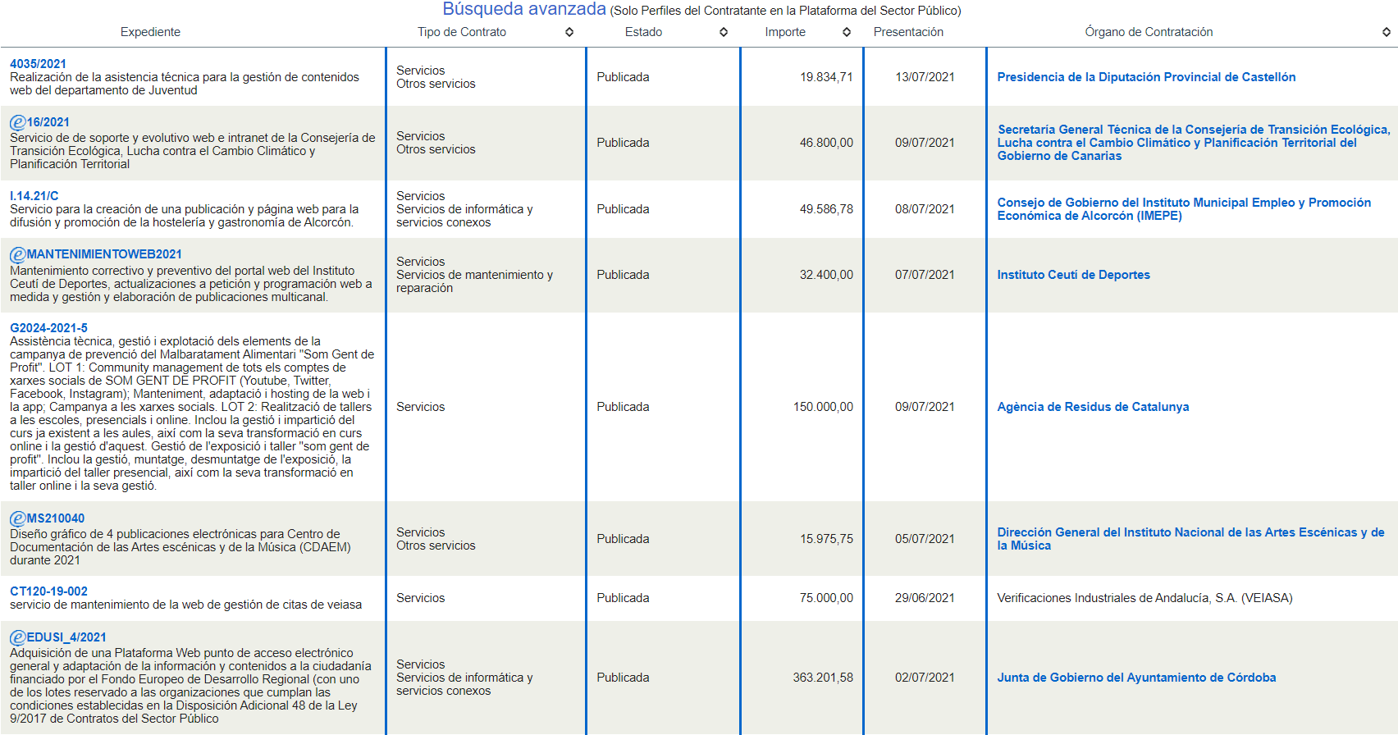Sort by Tipo de Contrato column arrow
This screenshot has width=1398, height=735.
569,32
